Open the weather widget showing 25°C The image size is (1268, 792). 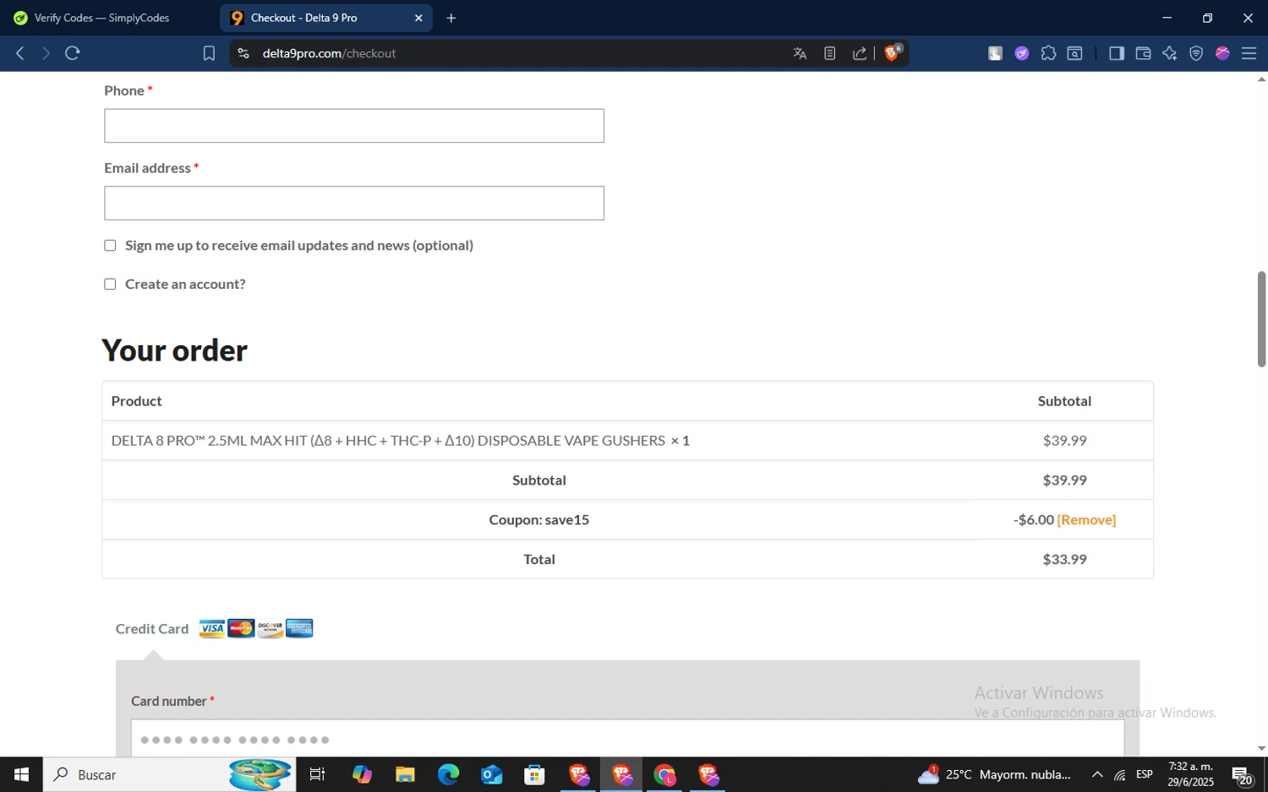(994, 774)
